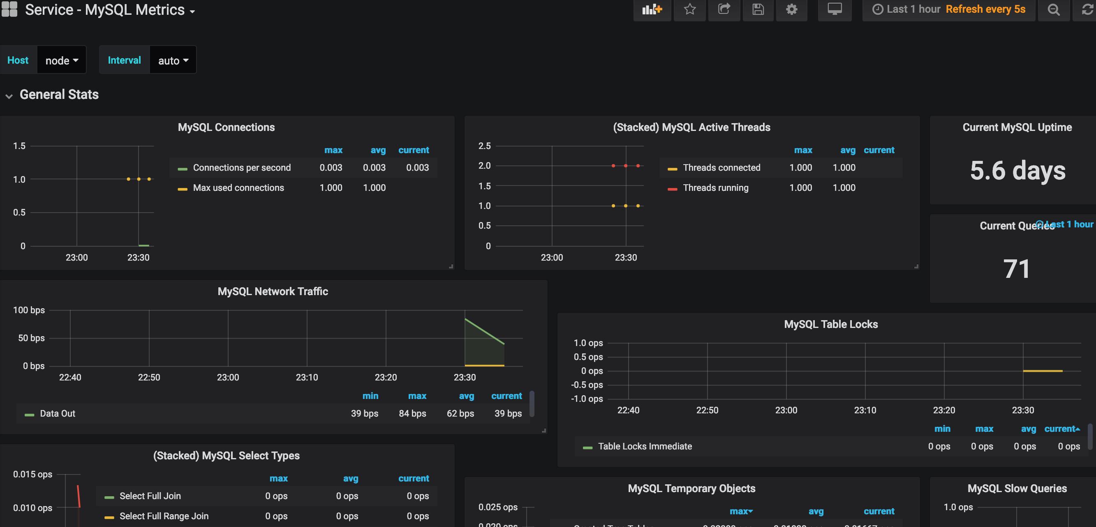Viewport: 1096px width, 527px height.
Task: Toggle the Connections per second series
Action: click(x=242, y=168)
